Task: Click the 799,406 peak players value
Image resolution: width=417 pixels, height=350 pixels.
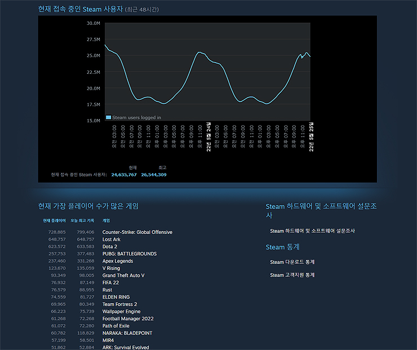Action: tap(85, 232)
